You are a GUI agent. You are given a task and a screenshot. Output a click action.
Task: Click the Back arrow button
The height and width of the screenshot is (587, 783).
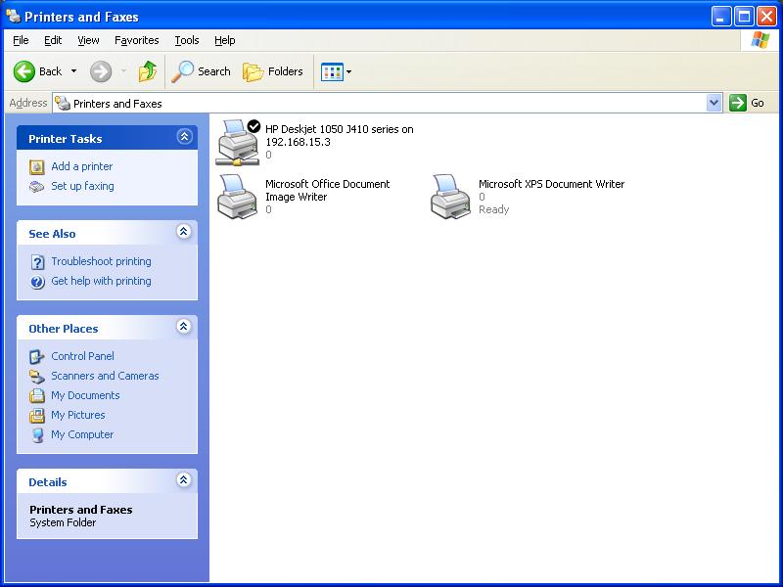pos(37,71)
